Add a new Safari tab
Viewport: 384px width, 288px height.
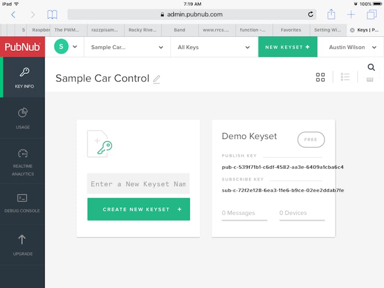351,15
